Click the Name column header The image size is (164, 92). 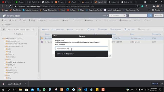(47, 34)
